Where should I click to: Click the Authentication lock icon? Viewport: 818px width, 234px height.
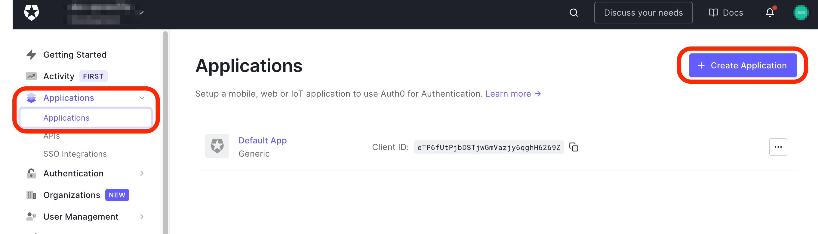pyautogui.click(x=31, y=173)
